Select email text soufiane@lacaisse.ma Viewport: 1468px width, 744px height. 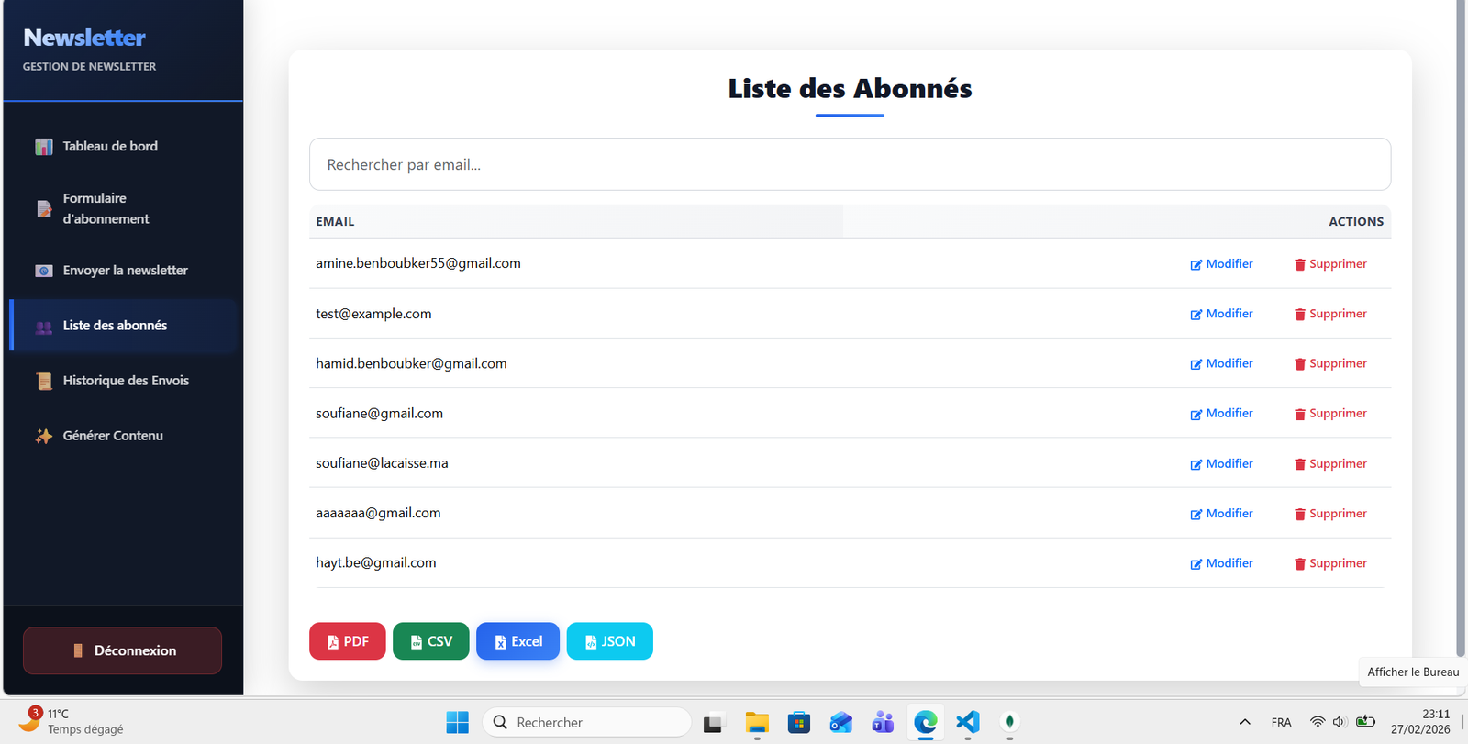point(382,463)
